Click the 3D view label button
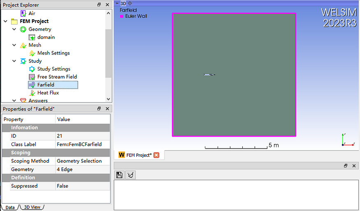360x211 pixels. point(123,3)
